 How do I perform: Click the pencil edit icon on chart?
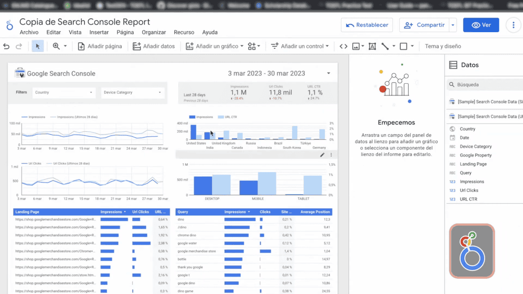click(x=322, y=155)
